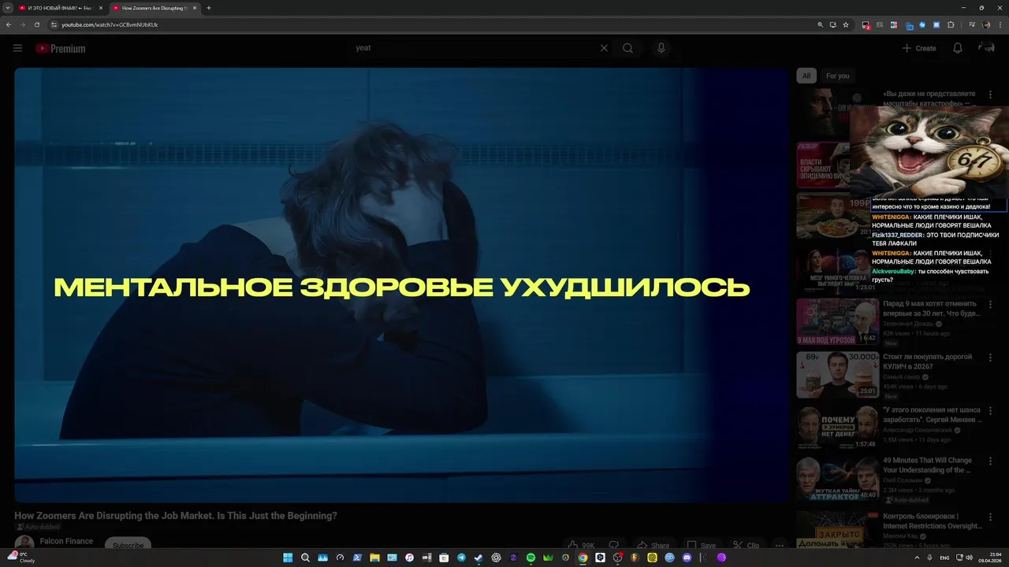The width and height of the screenshot is (1009, 567).
Task: Open the video title 'How Zoomers Are Disrupting the Job Market'
Action: (x=176, y=516)
